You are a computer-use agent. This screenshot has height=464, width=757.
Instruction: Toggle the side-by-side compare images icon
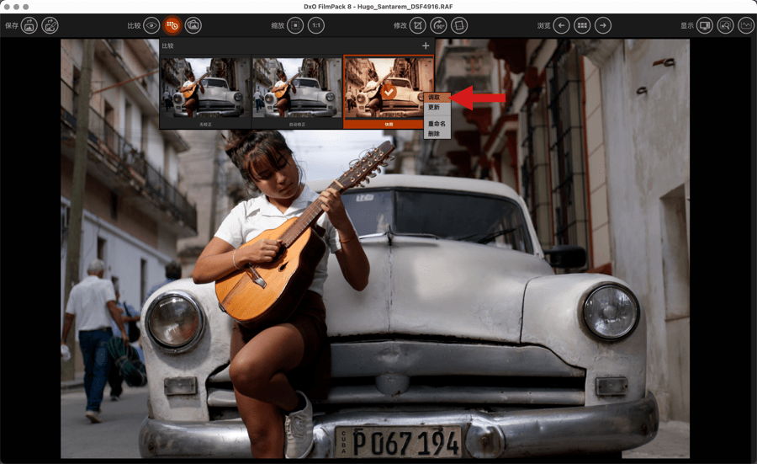[x=193, y=26]
